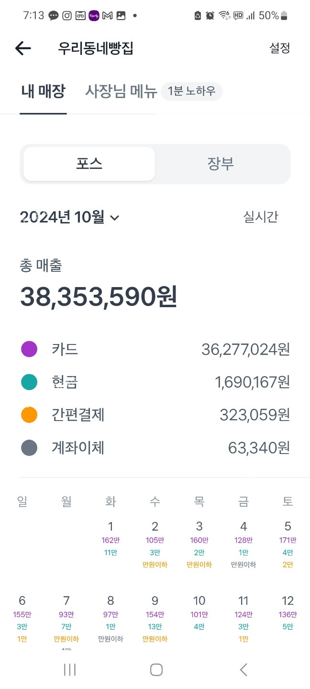The width and height of the screenshot is (310, 689).
Task: Open the 사장님 메뉴 tab
Action: click(121, 91)
